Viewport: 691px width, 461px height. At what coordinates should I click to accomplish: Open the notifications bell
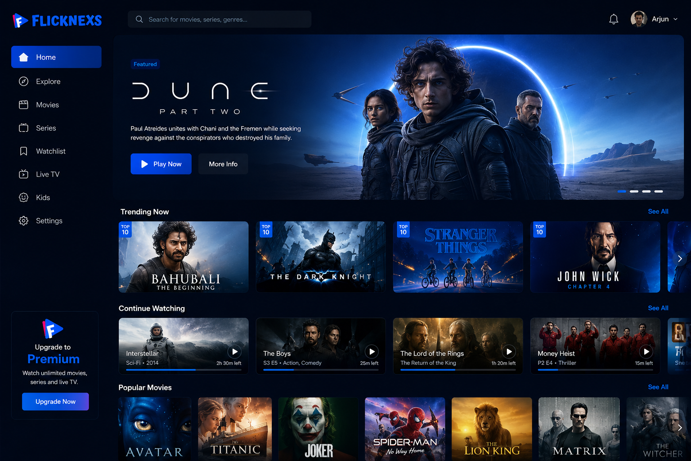click(x=614, y=19)
